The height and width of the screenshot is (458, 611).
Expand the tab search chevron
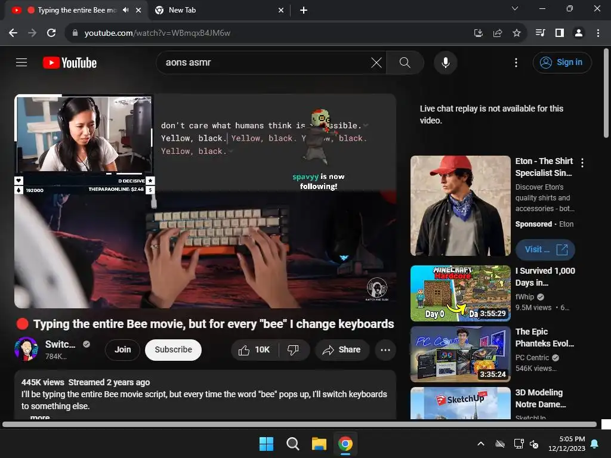pyautogui.click(x=515, y=8)
